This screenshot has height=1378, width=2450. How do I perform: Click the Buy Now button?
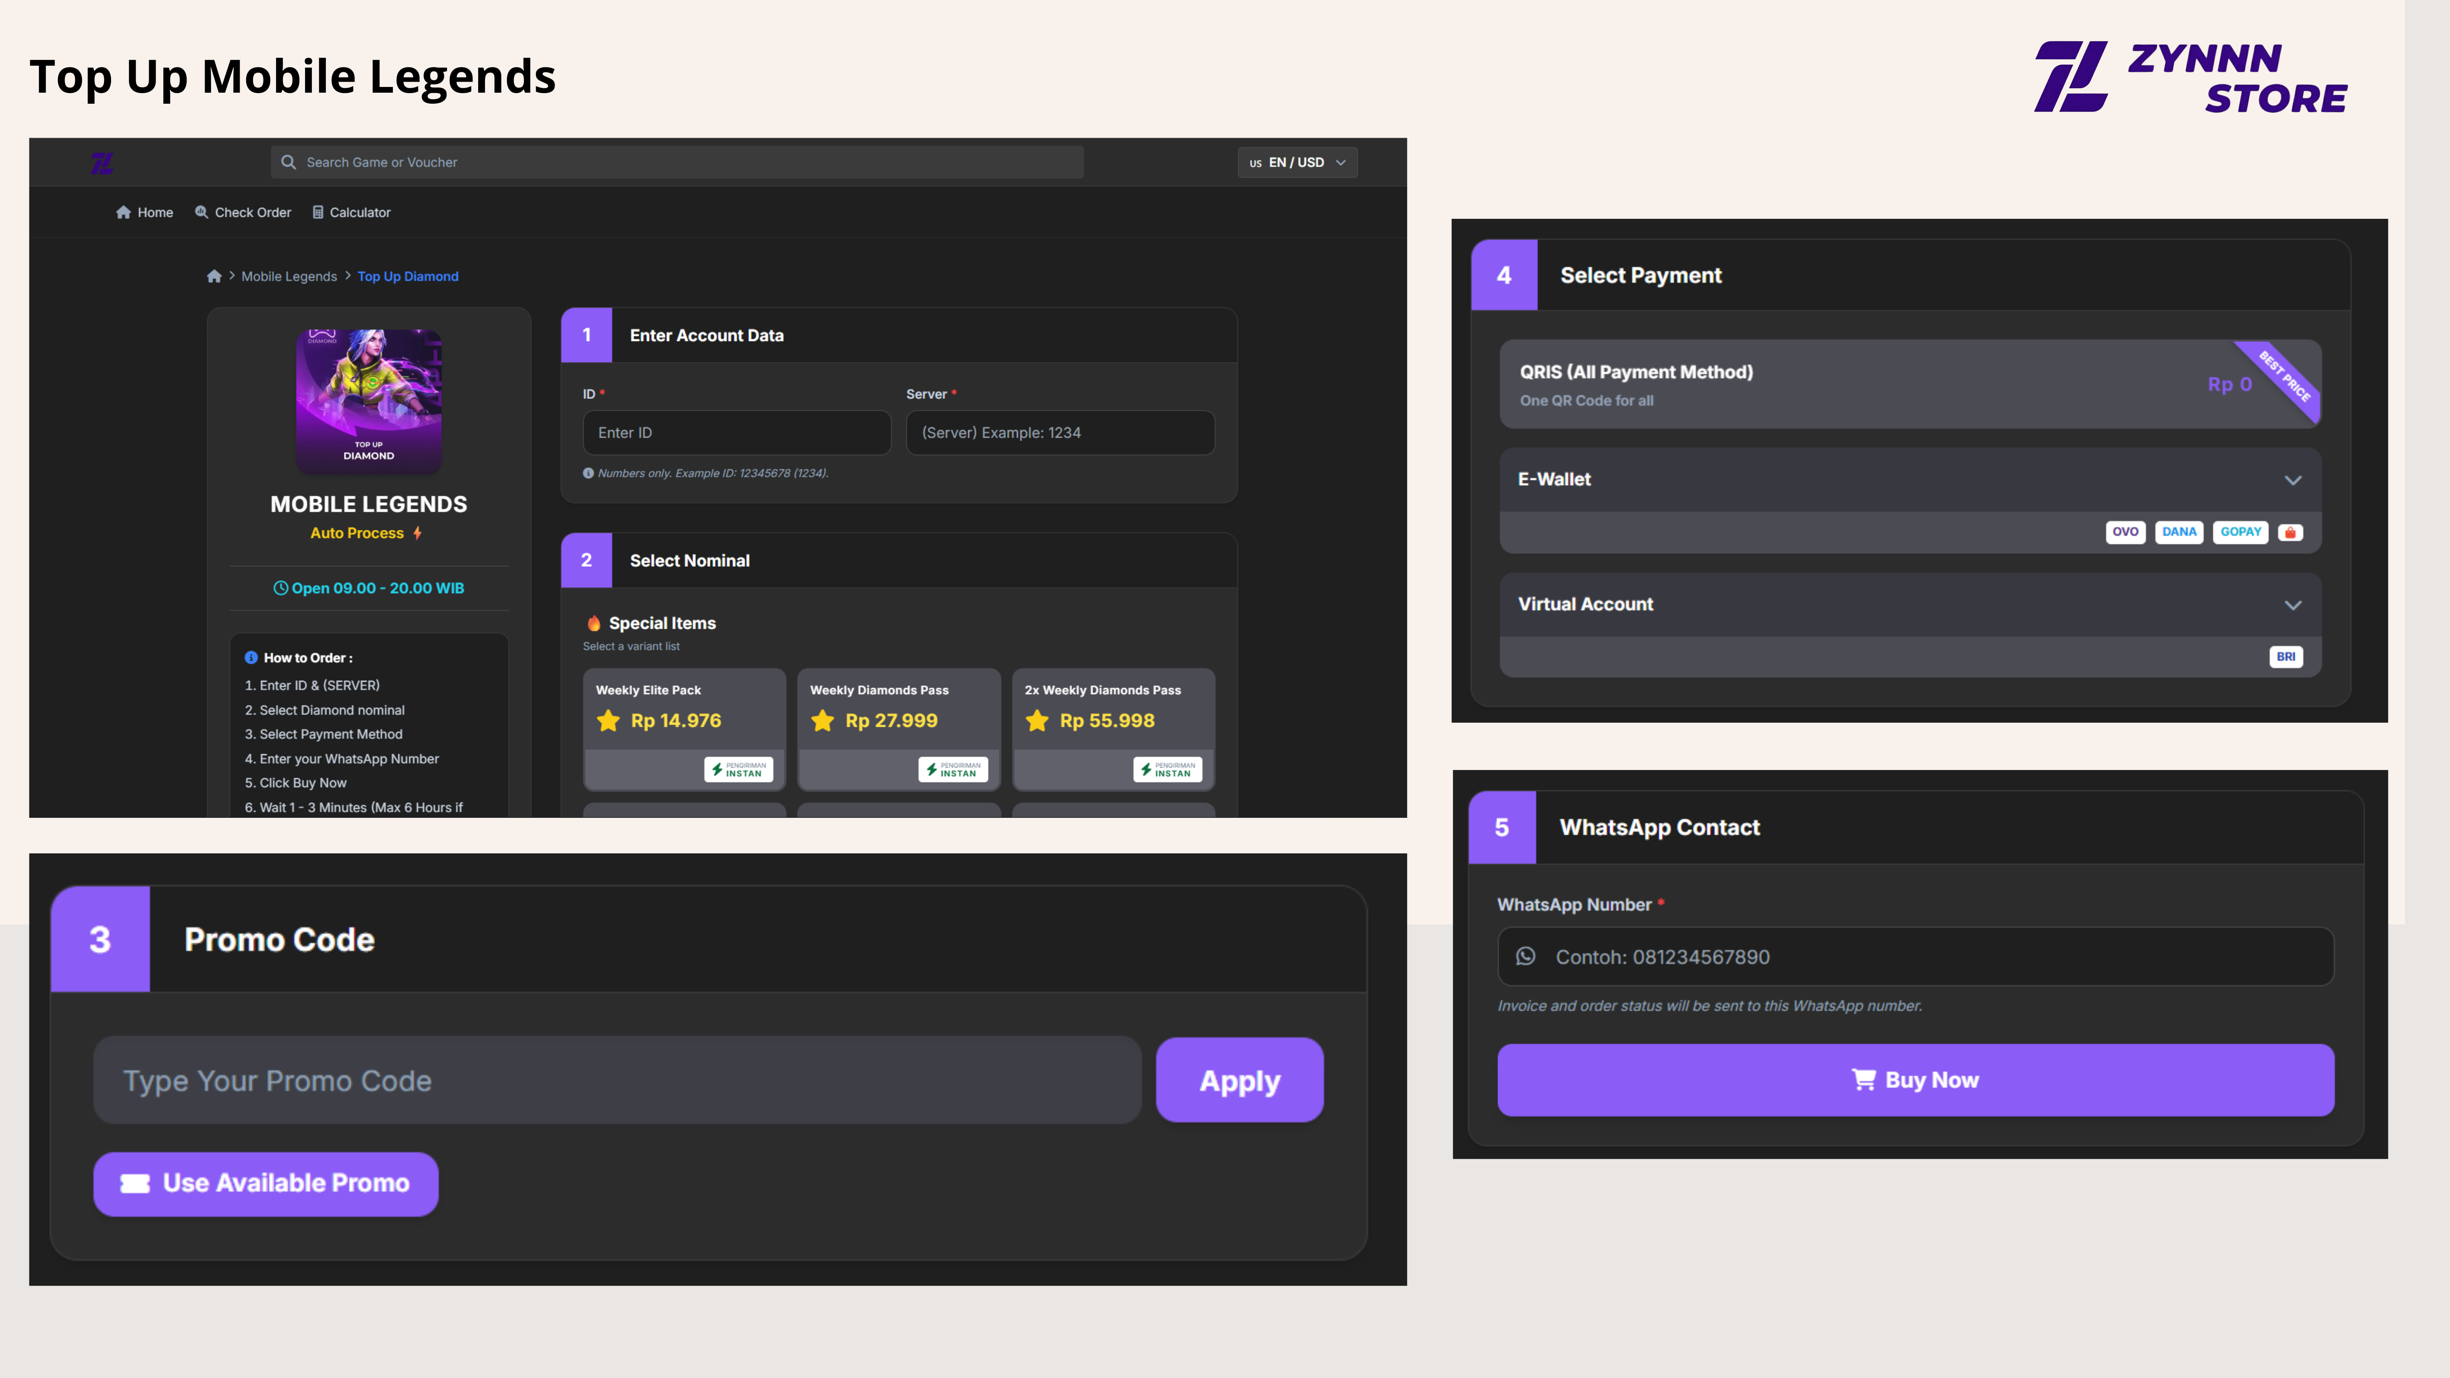click(x=1915, y=1080)
